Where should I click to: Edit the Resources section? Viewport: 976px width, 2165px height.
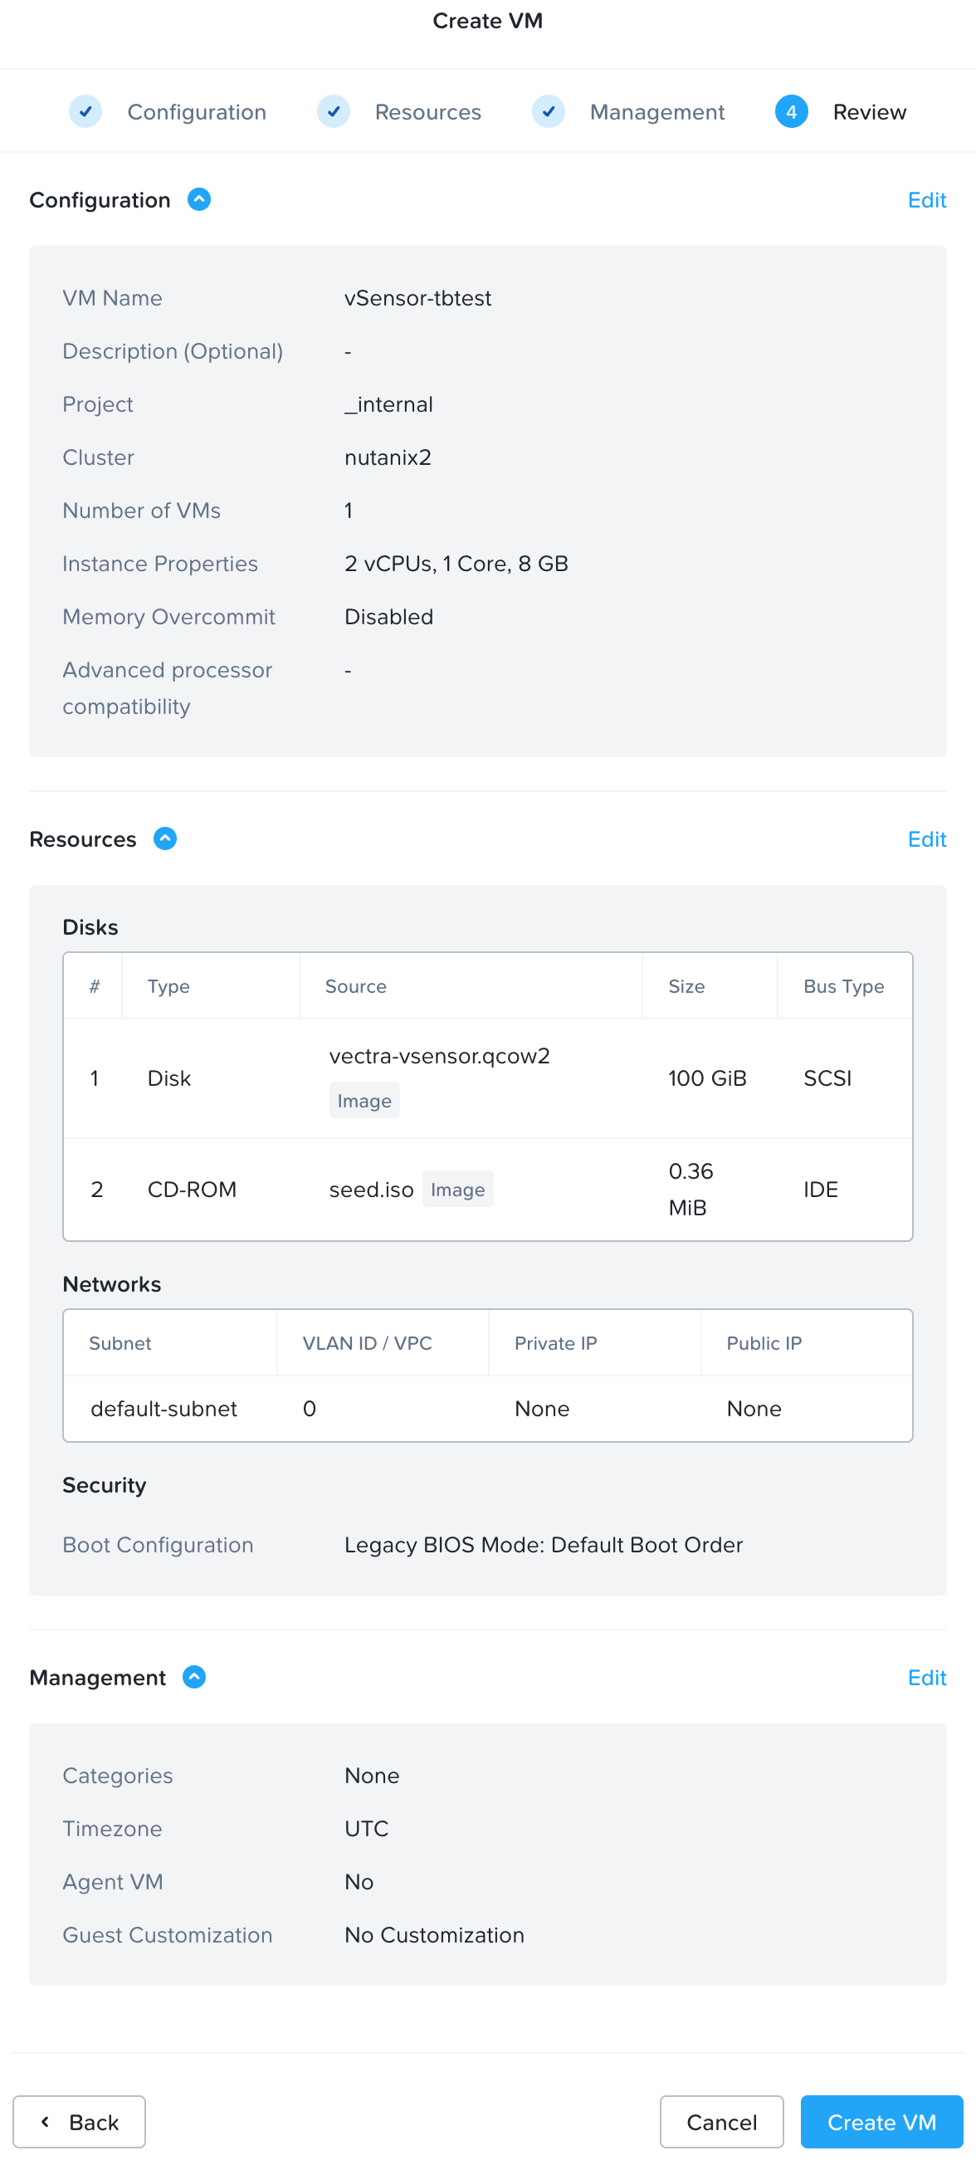(926, 838)
